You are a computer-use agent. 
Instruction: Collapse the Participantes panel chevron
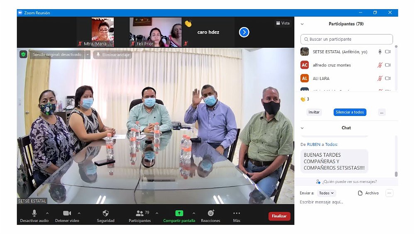[302, 24]
